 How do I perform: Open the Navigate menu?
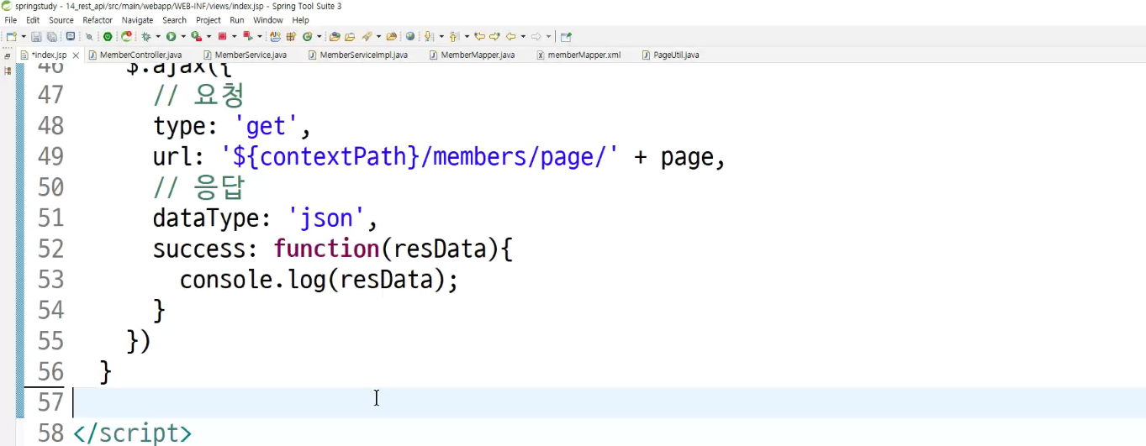point(137,20)
